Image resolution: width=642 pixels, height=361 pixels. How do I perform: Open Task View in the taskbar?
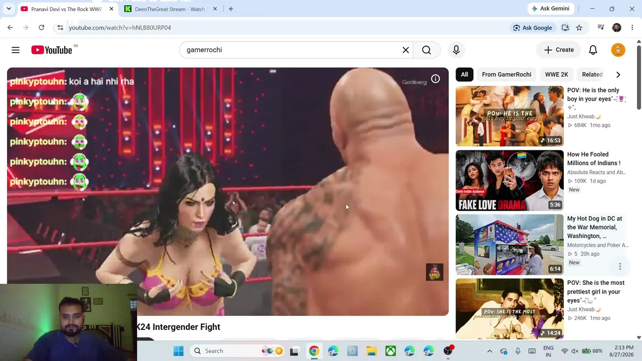click(294, 351)
